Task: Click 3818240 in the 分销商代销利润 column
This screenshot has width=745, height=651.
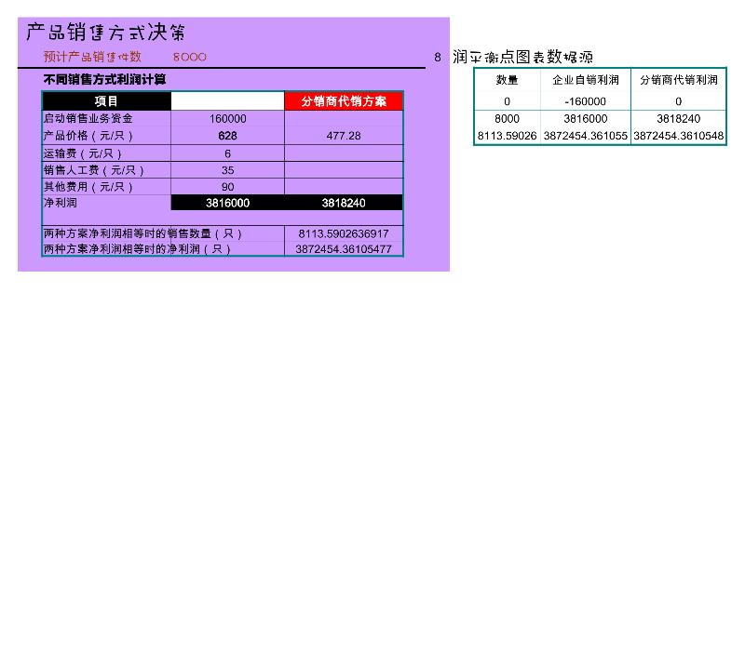Action: (679, 119)
